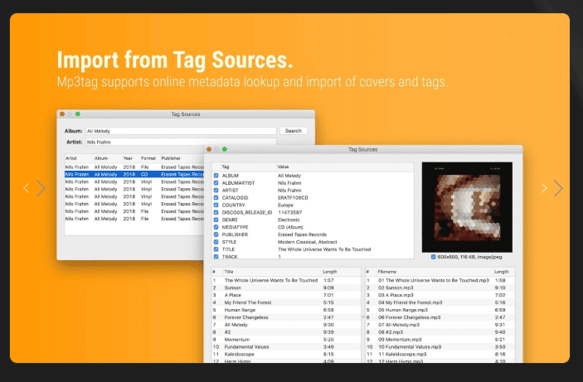Click the white next-slide arrow on the right
The image size is (583, 382).
(544, 188)
